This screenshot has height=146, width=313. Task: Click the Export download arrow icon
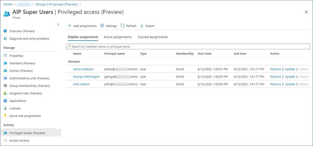coord(142,26)
